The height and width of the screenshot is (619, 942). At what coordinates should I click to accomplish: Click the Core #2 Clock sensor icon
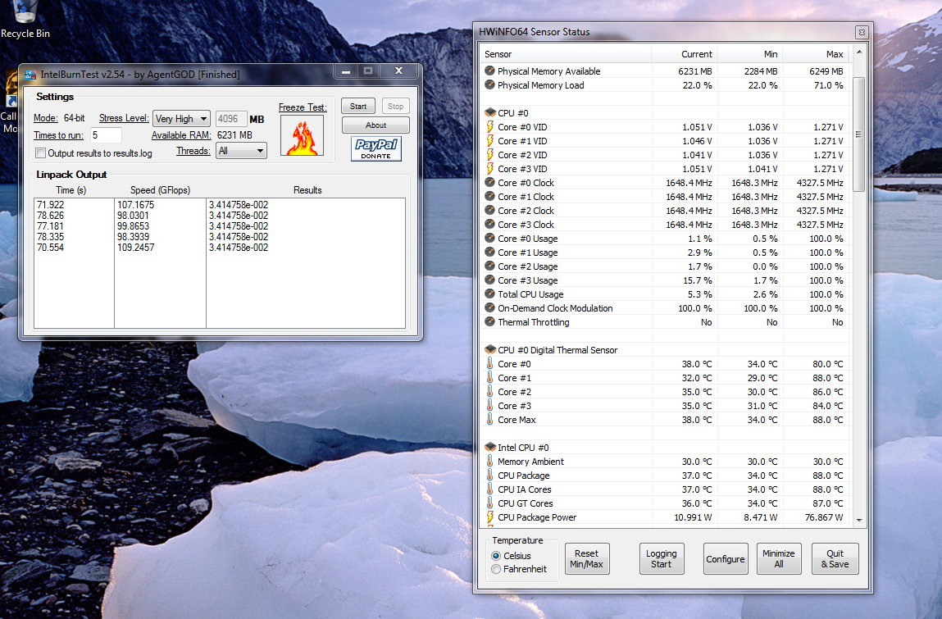pos(489,211)
